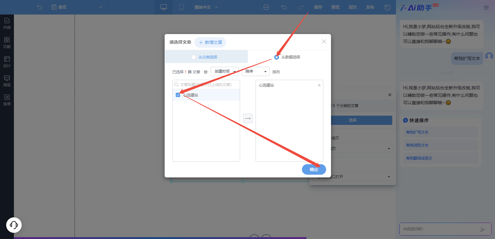
Task: Click 发布 in the top toolbar
Action: 370,7
